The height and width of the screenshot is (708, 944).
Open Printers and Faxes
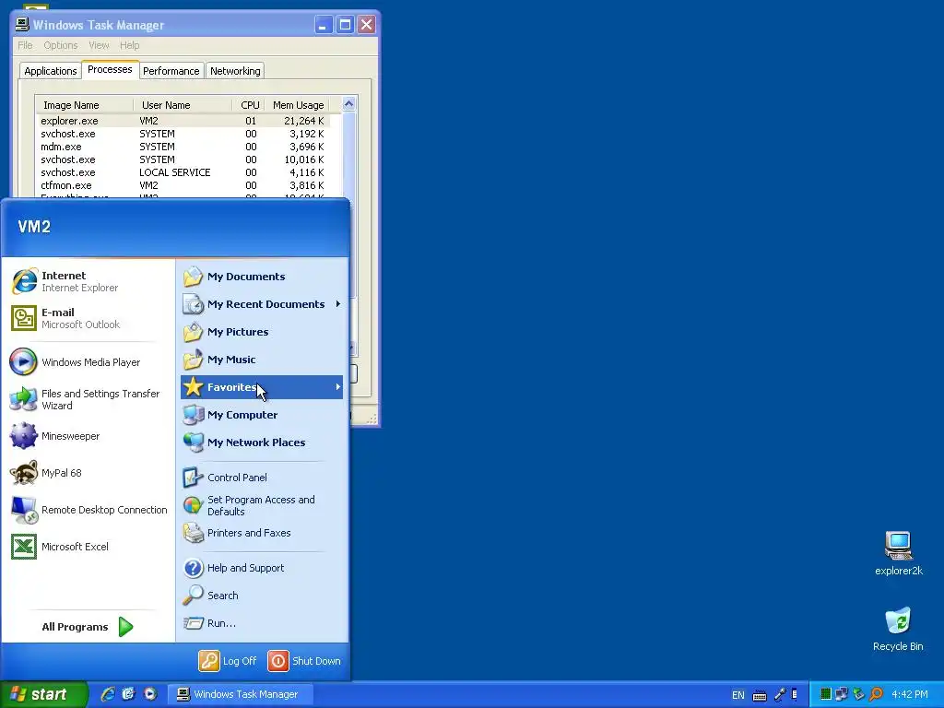[x=262, y=533]
